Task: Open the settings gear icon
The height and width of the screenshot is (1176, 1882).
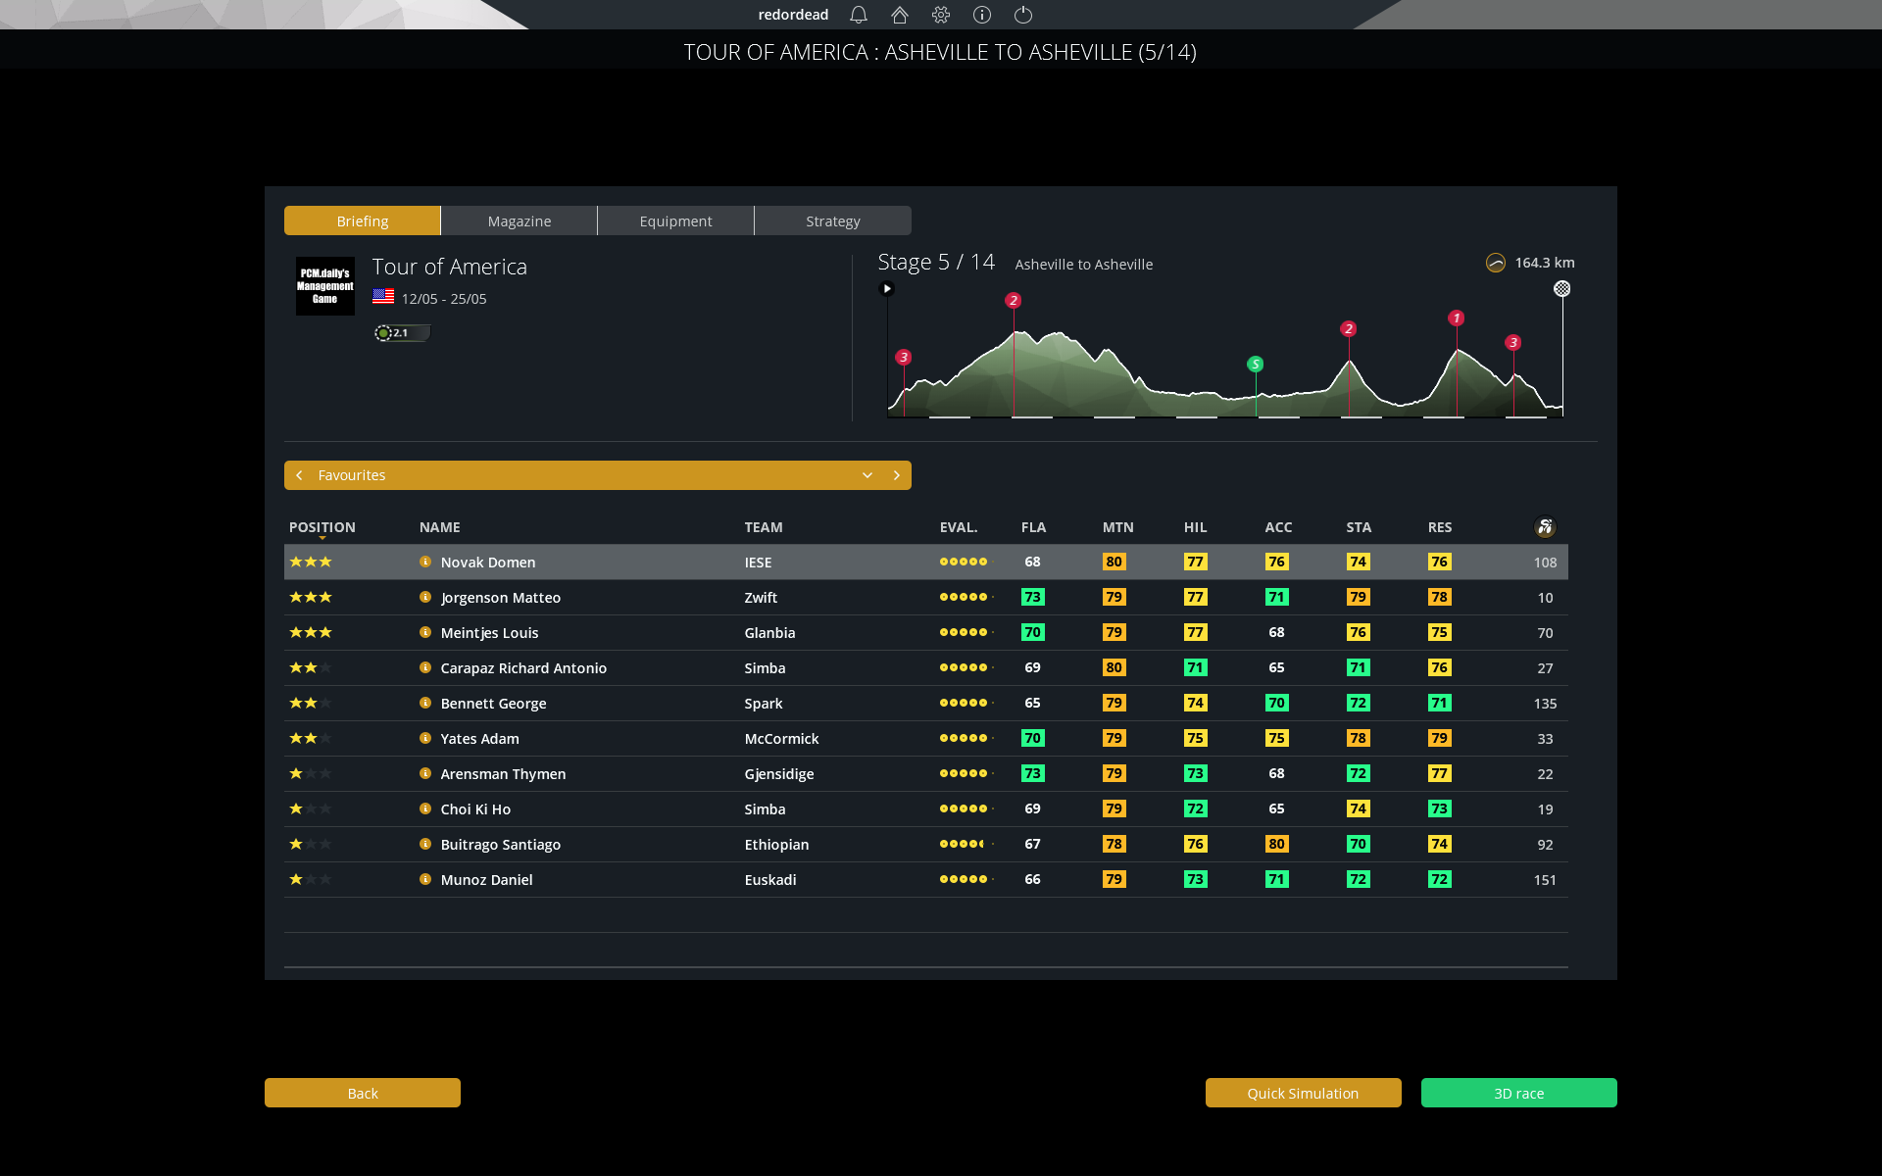Action: pos(941,15)
